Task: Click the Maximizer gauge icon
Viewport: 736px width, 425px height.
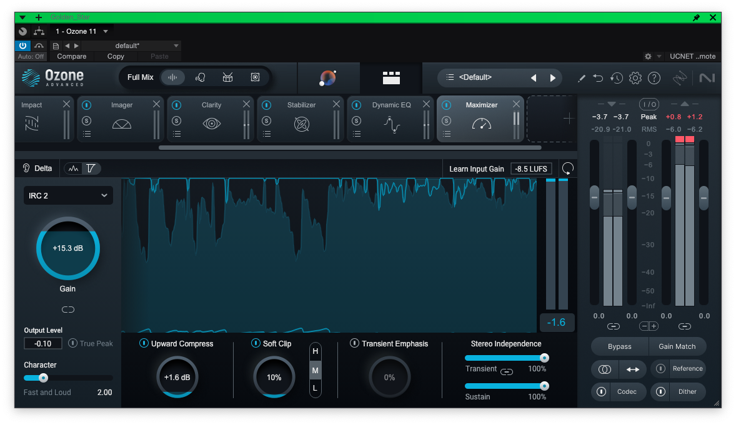Action: 482,124
